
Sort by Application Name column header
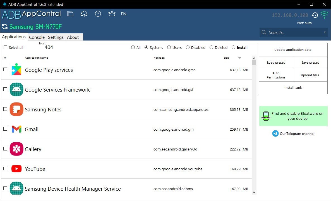36,58
